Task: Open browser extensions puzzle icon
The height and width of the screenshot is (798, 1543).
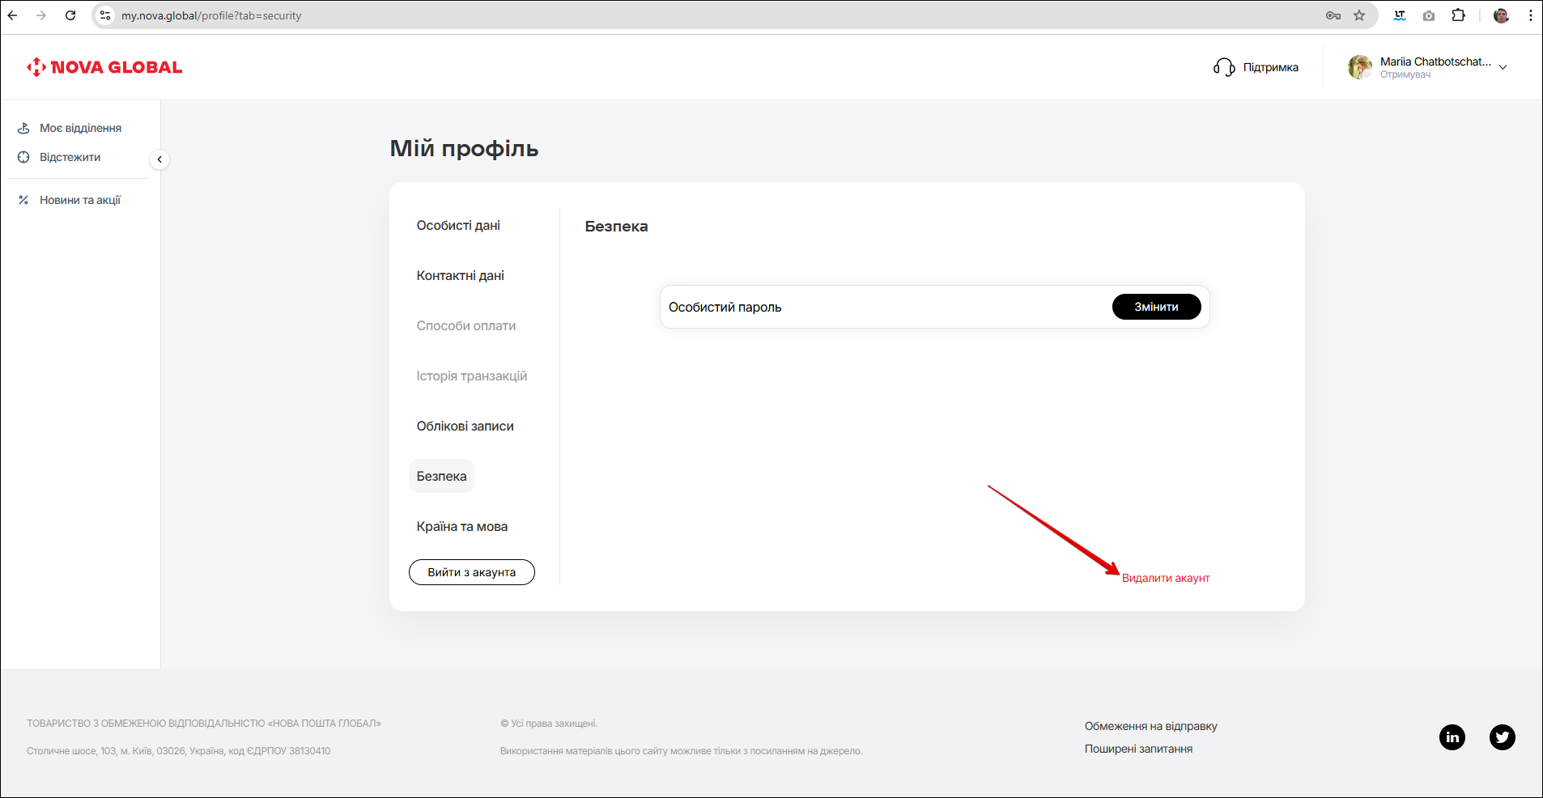Action: (1458, 15)
